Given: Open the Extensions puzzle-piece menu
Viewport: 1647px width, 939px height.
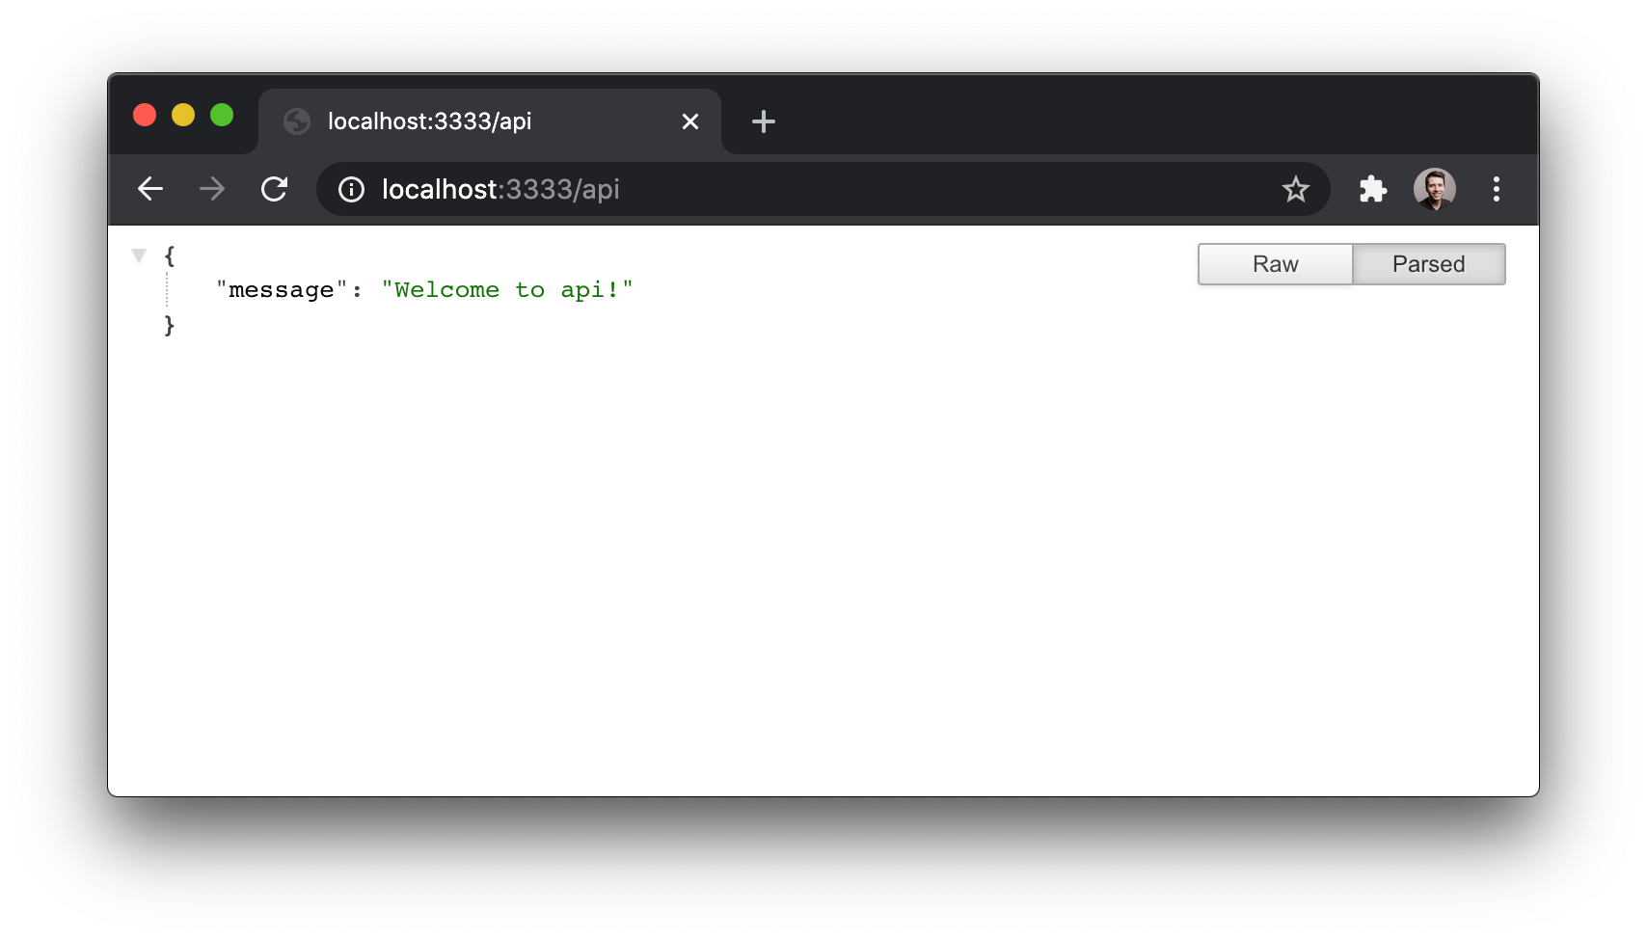Looking at the screenshot, I should [1373, 189].
